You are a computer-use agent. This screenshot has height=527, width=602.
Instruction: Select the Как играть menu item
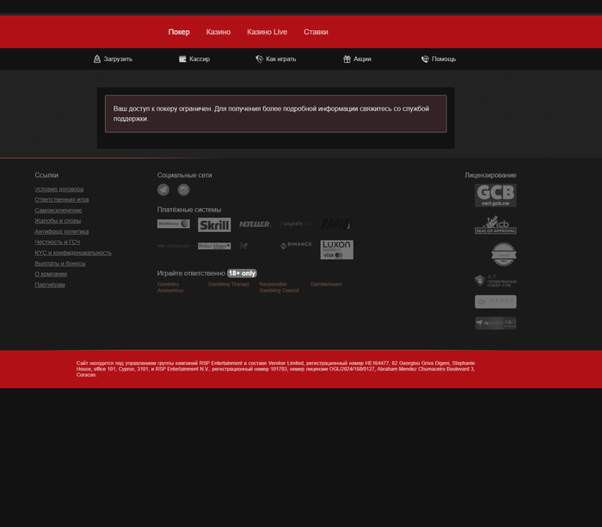(x=276, y=58)
